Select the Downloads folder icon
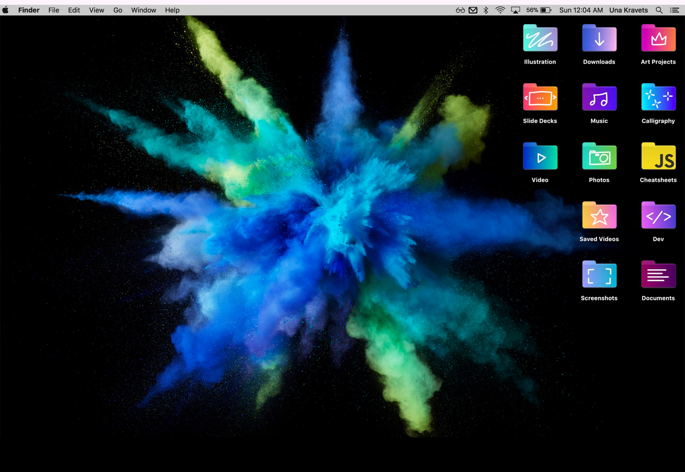 pyautogui.click(x=599, y=38)
